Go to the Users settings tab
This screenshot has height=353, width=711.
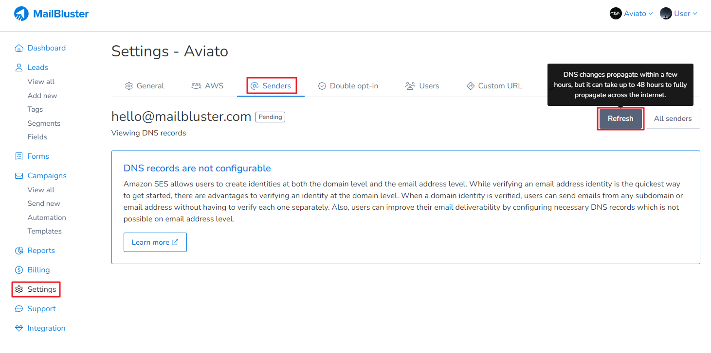tap(422, 86)
